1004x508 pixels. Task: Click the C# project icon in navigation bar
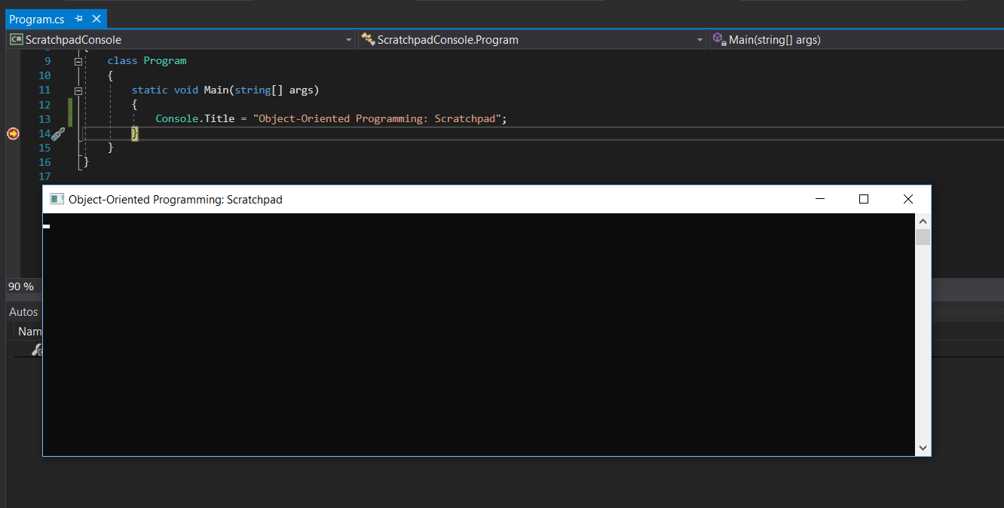(16, 40)
